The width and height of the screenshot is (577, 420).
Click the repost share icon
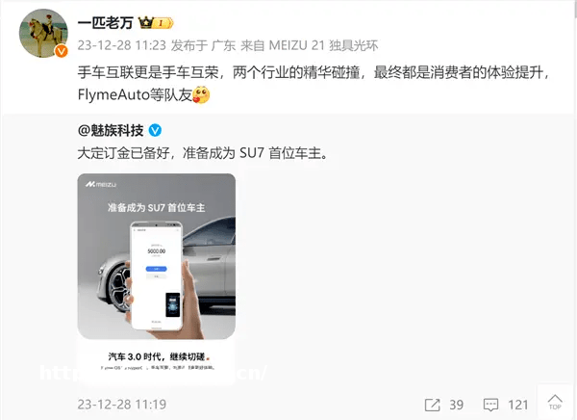coord(433,405)
